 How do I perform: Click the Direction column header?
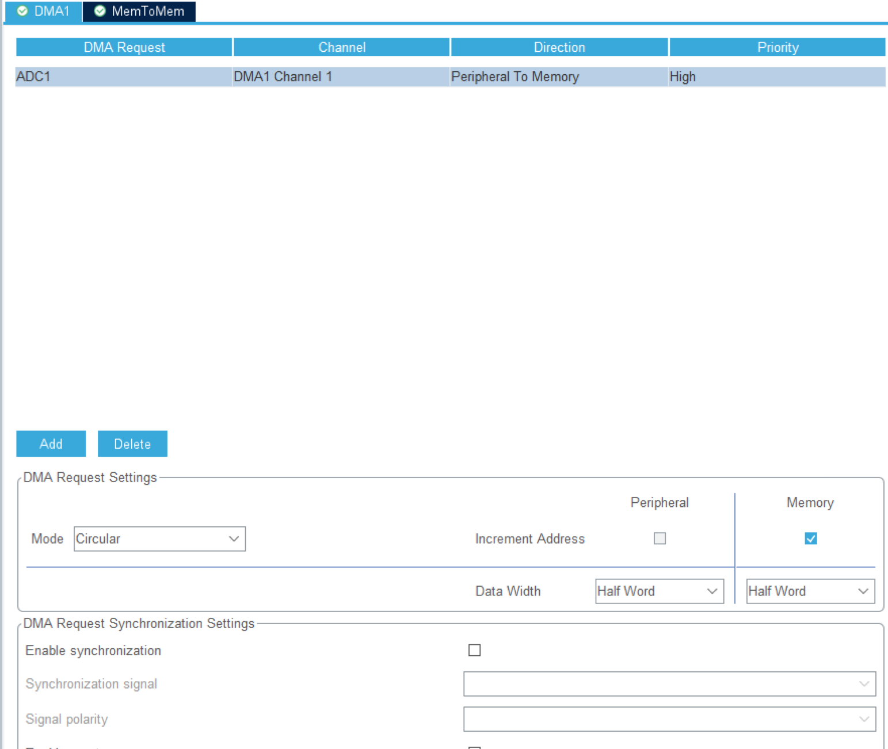coord(559,47)
